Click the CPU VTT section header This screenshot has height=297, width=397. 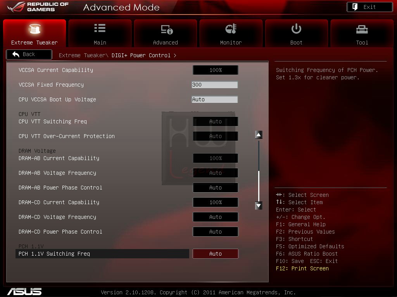(x=29, y=114)
